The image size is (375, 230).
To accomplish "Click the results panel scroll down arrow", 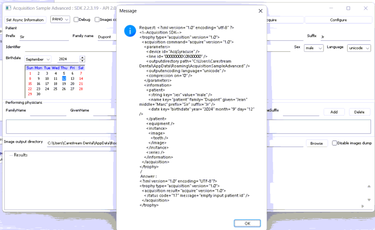I will click(x=369, y=200).
